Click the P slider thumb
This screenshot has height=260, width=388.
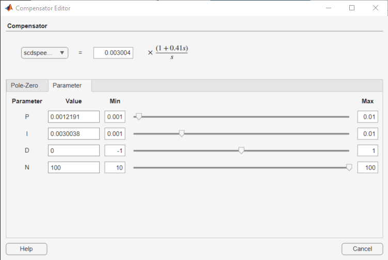pos(139,117)
